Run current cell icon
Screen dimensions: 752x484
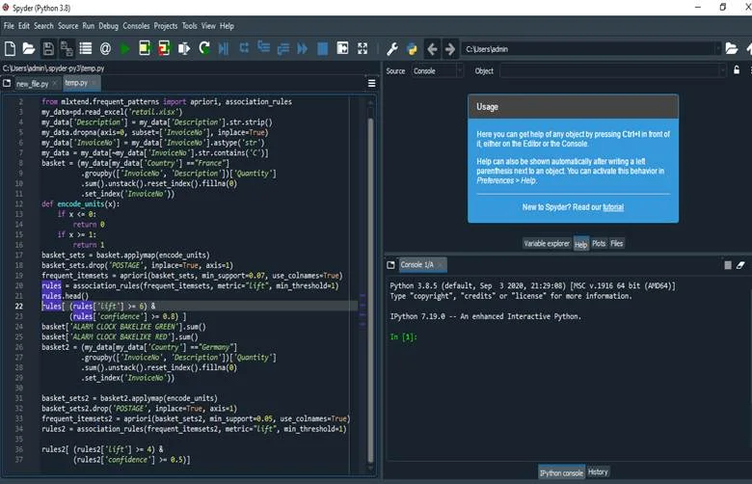click(145, 48)
